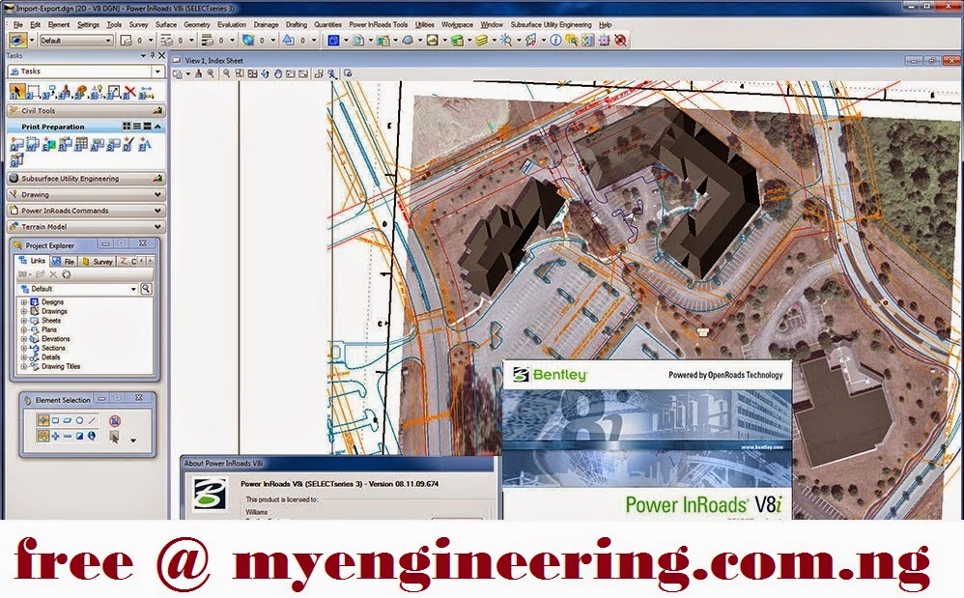Screen dimensions: 964x598
Task: Select the Elevations item in Project Explorer
Action: (55, 339)
